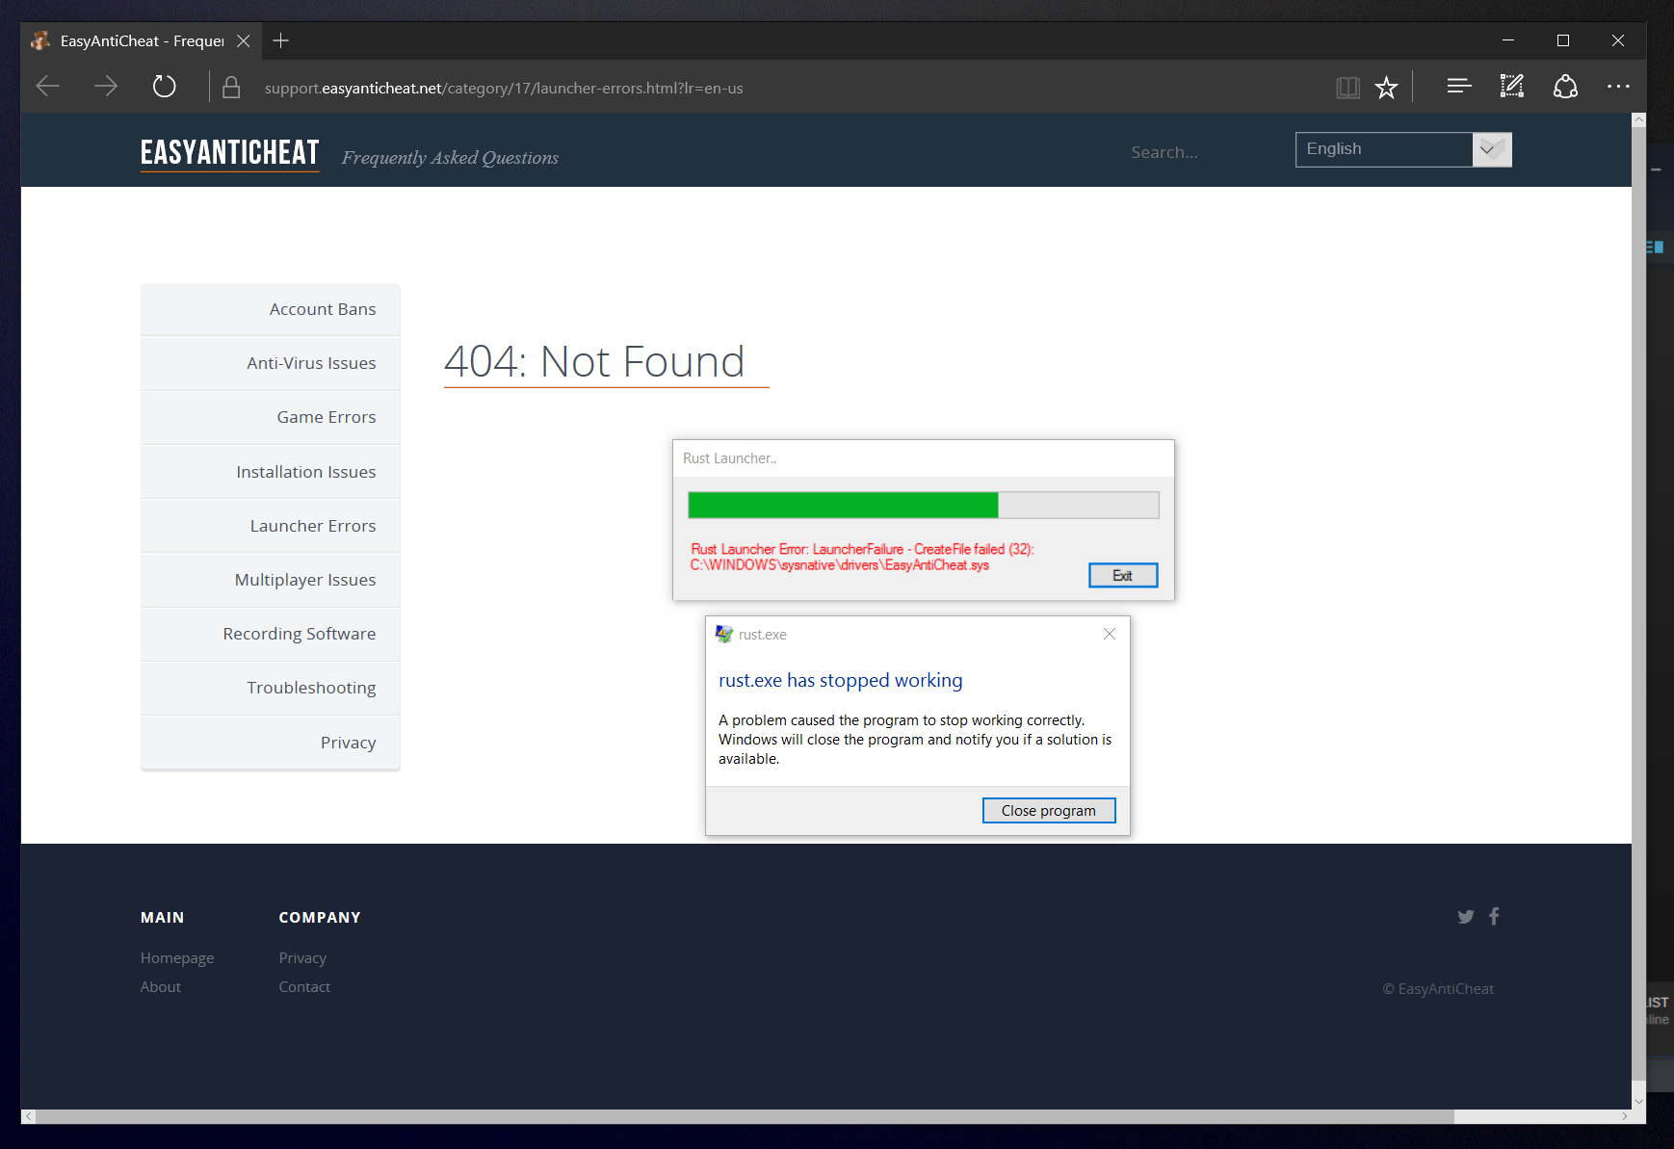Select the English language combo box
1674x1149 pixels.
point(1403,149)
